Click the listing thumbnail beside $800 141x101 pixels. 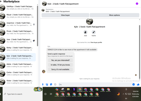(x=43, y=10)
